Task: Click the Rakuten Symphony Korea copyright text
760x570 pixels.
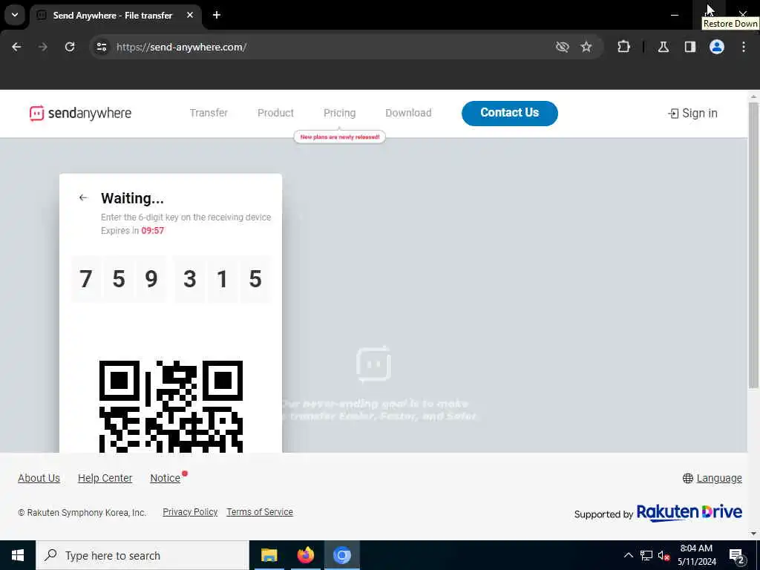Action: 82,512
